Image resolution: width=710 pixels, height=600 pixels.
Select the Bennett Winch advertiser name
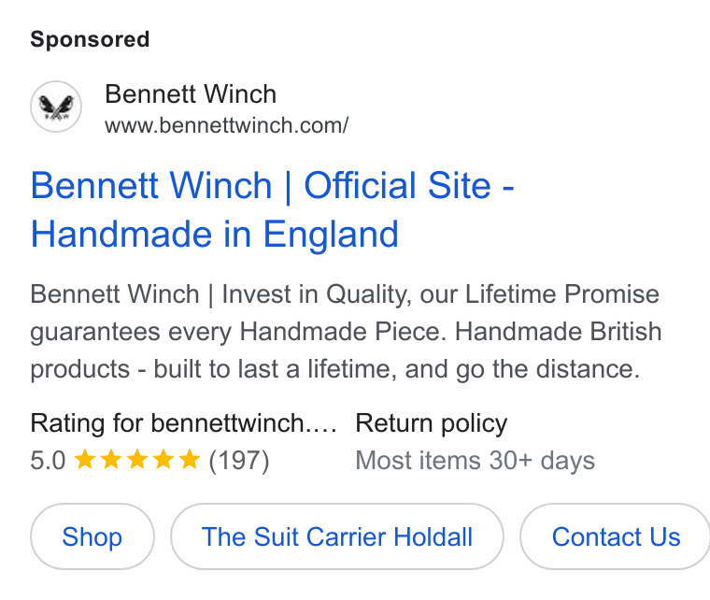(x=191, y=94)
